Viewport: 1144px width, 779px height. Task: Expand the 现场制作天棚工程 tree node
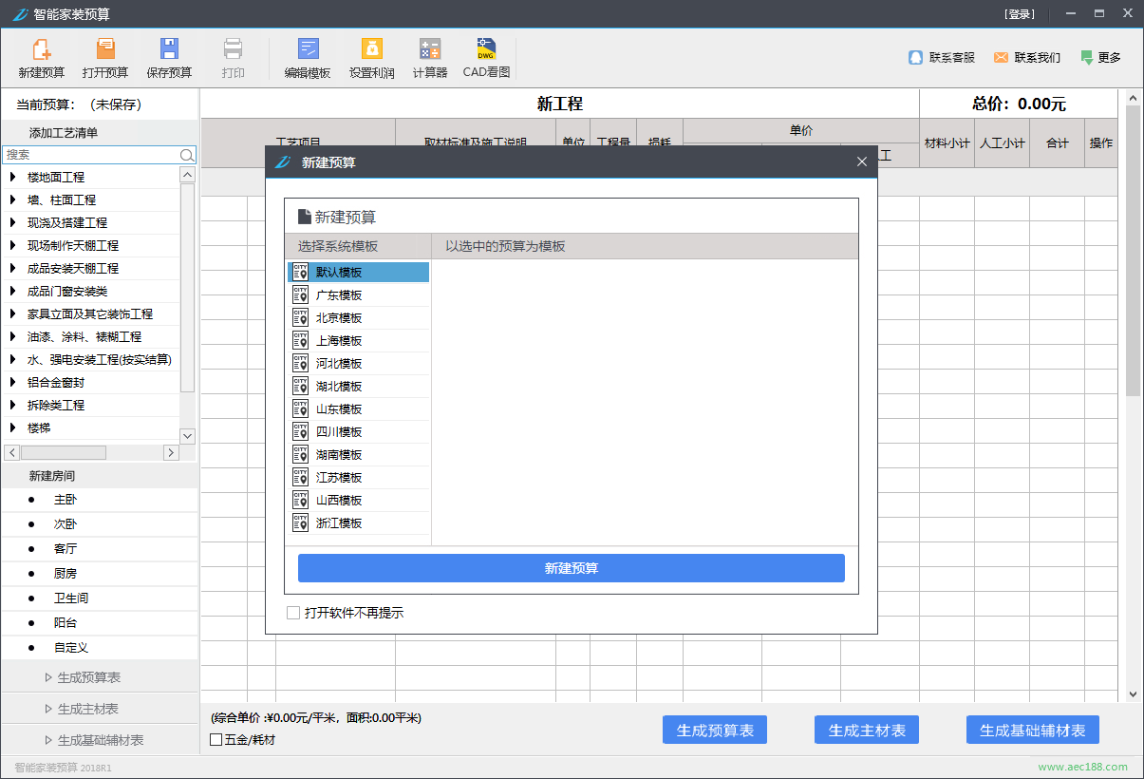click(13, 245)
